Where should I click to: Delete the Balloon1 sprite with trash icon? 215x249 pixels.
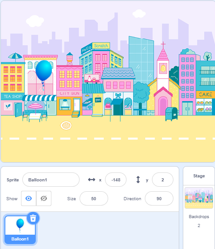click(33, 218)
